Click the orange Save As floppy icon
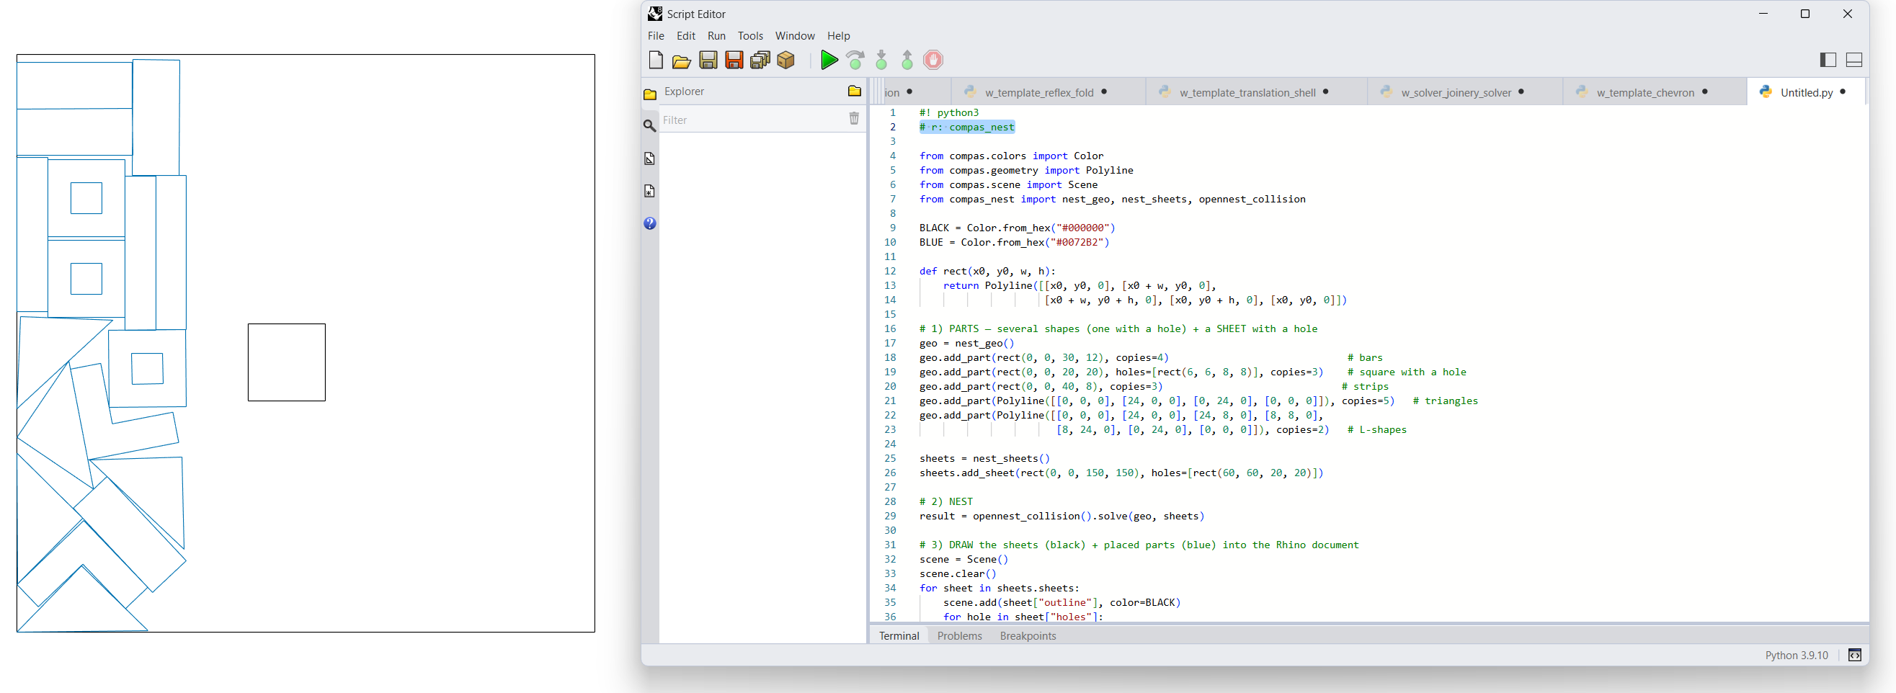This screenshot has width=1896, height=693. pos(734,60)
